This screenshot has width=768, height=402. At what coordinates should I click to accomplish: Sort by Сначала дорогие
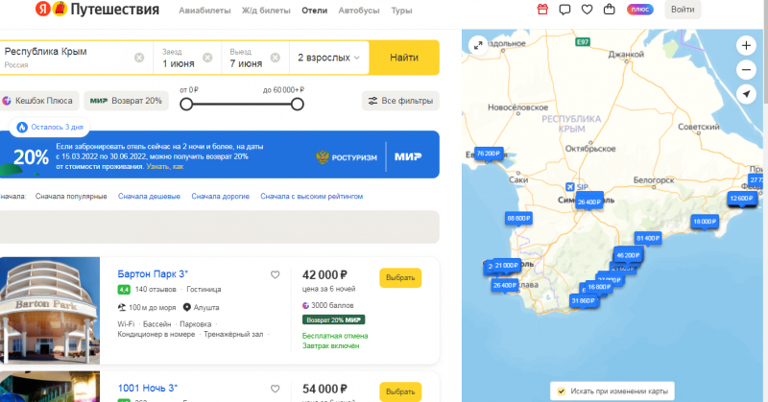tap(221, 197)
